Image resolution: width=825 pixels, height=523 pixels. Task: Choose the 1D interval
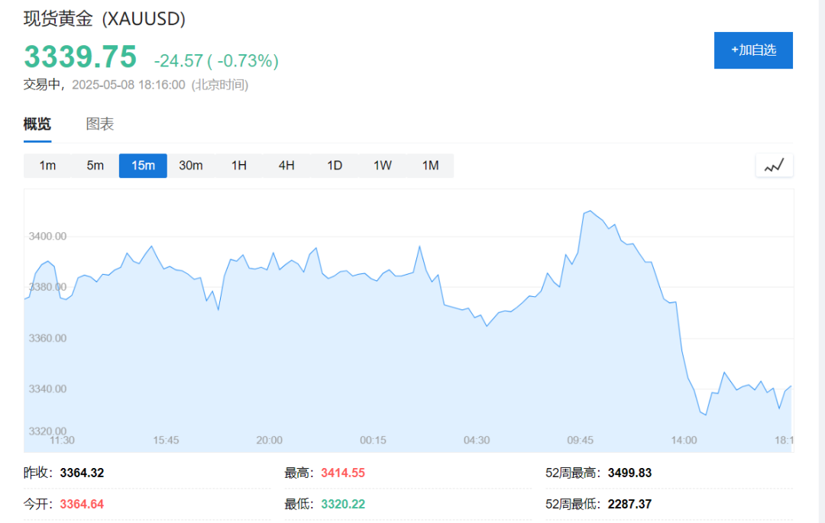click(x=335, y=166)
